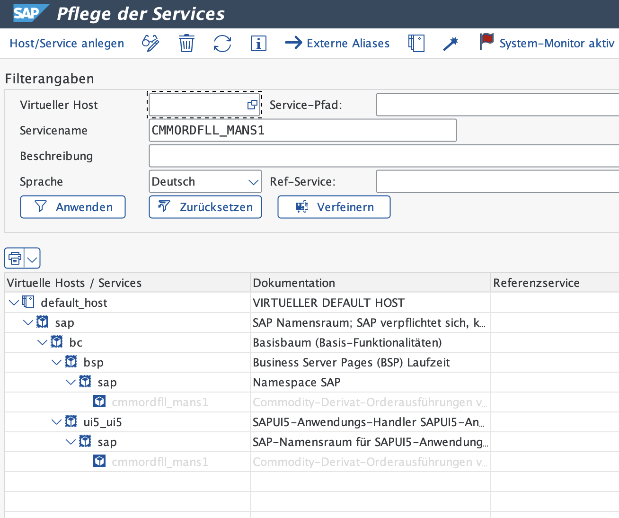Open the information icon
This screenshot has height=518, width=619.
pos(258,44)
